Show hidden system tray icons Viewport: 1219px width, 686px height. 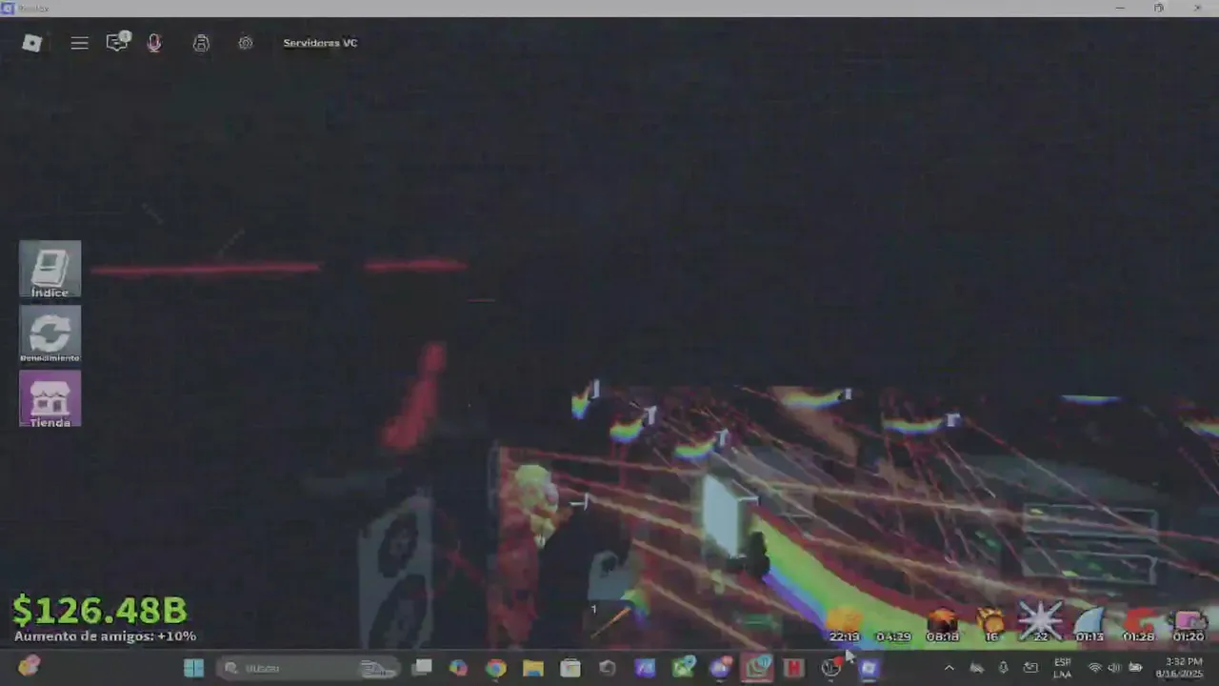coord(949,668)
